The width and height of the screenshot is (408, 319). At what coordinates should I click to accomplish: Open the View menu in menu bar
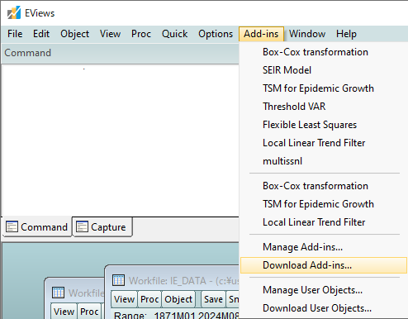coord(110,34)
